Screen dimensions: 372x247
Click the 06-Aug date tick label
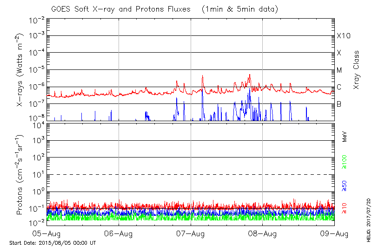[x=119, y=233]
